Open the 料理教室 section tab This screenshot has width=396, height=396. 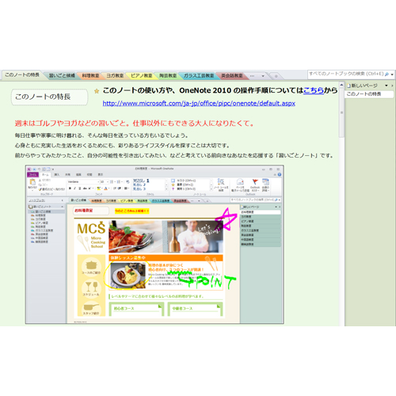point(90,76)
